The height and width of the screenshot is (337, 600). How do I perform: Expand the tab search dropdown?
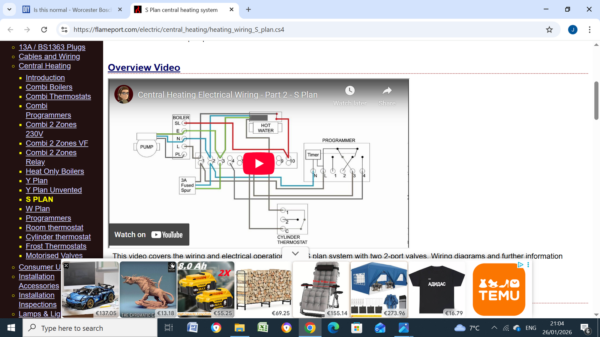point(9,9)
